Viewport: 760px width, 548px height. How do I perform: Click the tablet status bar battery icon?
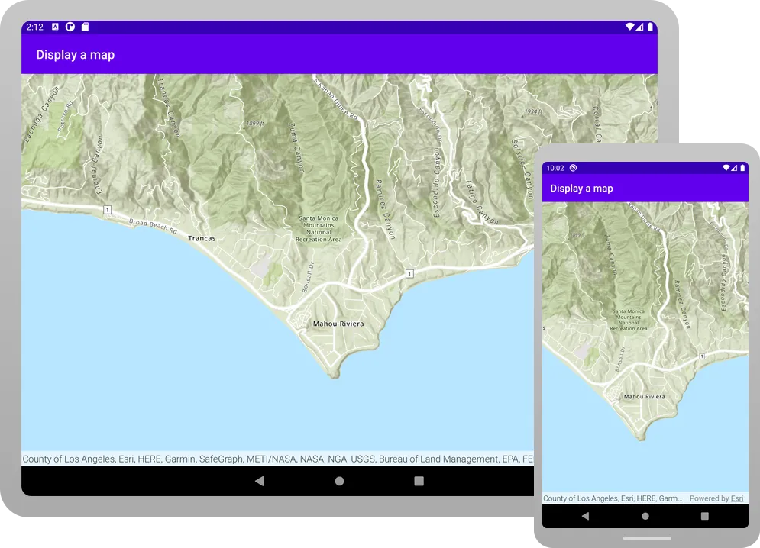click(650, 27)
